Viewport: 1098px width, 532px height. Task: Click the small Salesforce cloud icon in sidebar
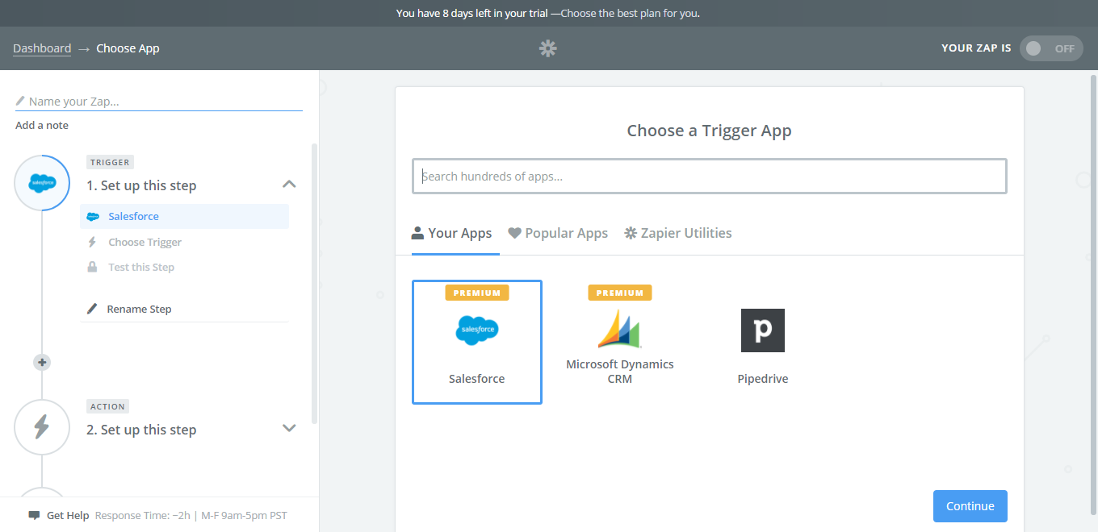tap(93, 217)
